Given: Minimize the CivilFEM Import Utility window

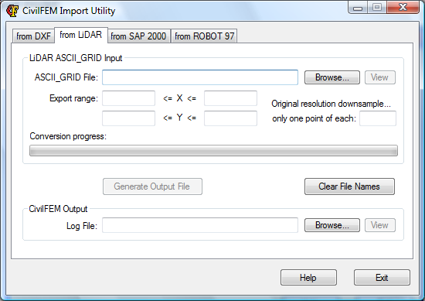Looking at the screenshot, I should [358, 8].
